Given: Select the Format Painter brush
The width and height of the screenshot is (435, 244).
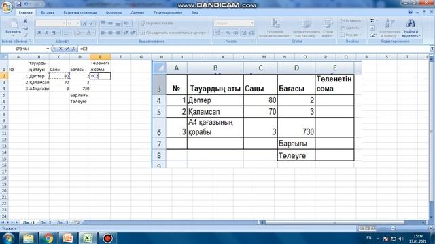Looking at the screenshot, I should [x=25, y=35].
